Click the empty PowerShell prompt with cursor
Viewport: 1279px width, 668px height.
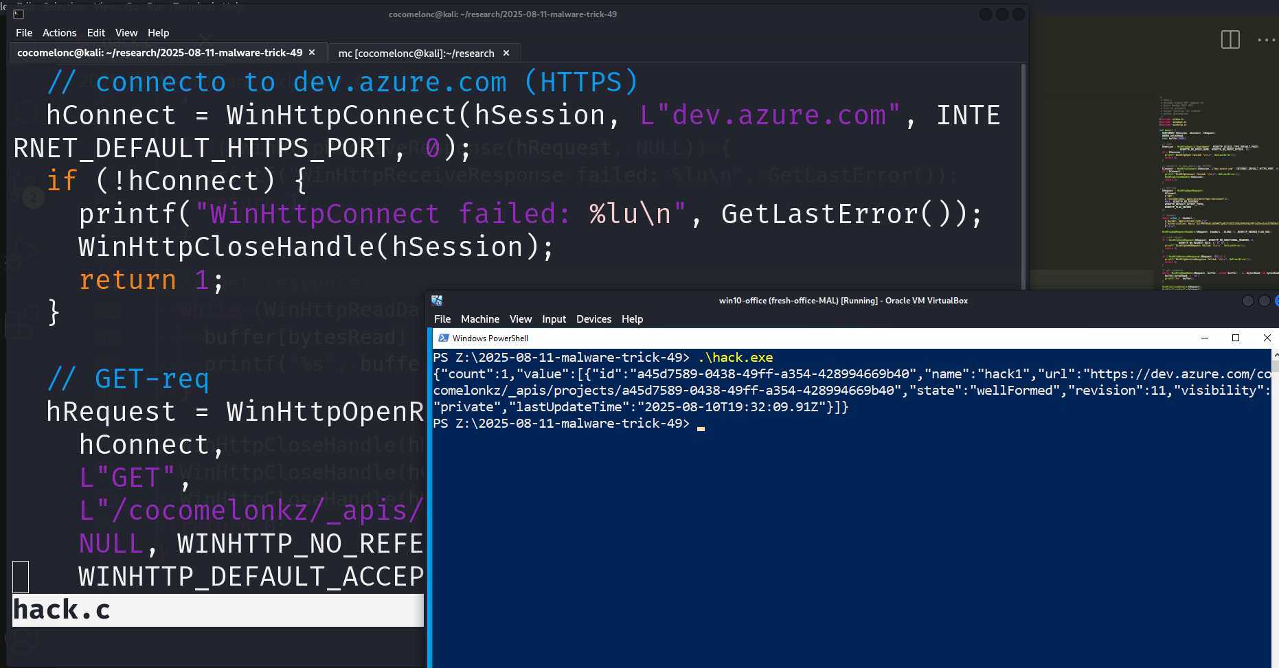pos(569,424)
